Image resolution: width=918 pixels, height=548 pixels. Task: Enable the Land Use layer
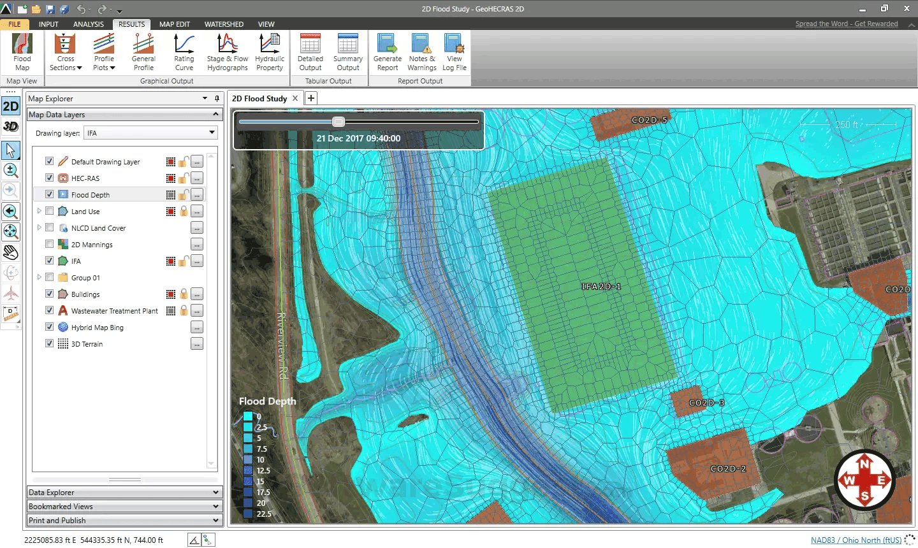pos(49,211)
